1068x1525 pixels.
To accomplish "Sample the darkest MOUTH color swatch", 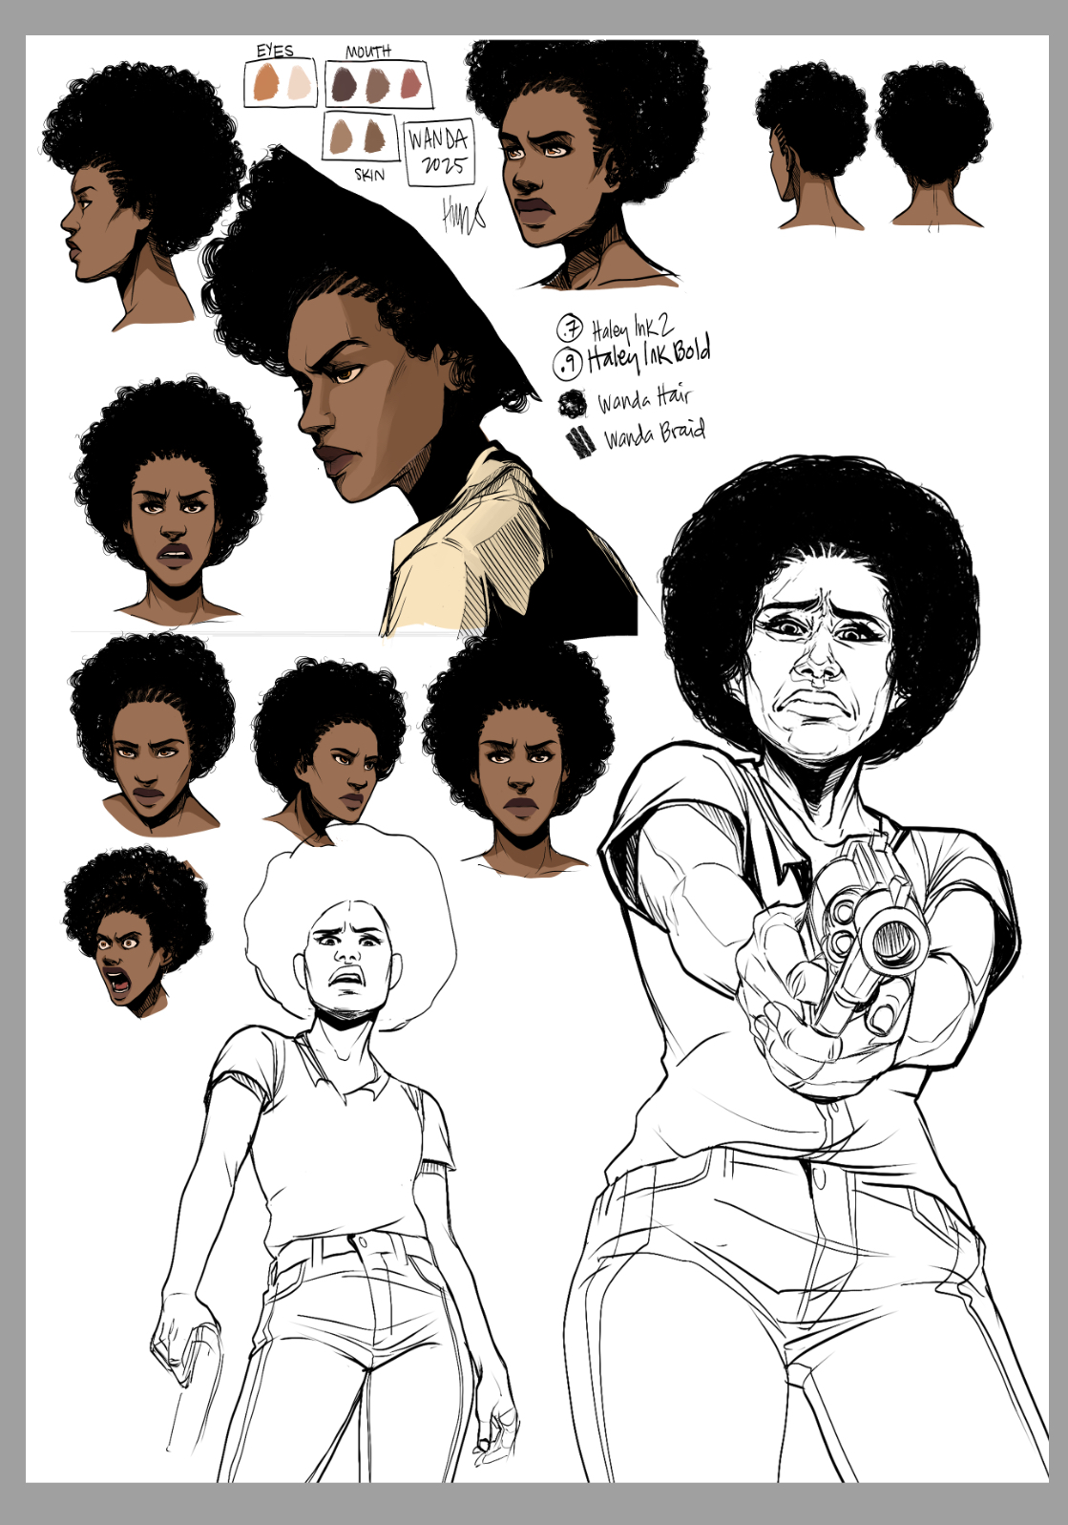I will tap(343, 86).
